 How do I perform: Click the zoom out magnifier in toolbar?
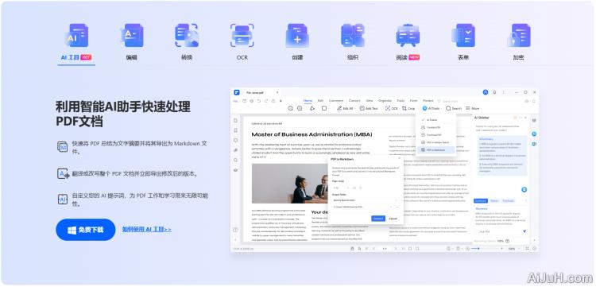point(290,108)
